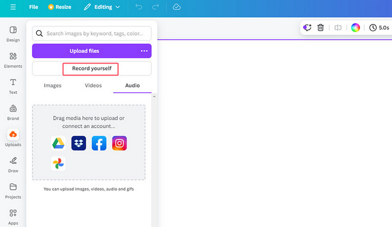Screen dimensions: 392x227
Task: Open the hamburger main menu
Action: click(x=13, y=7)
